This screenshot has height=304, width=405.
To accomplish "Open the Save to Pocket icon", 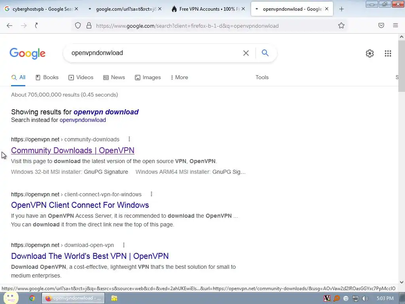I will tap(381, 25).
